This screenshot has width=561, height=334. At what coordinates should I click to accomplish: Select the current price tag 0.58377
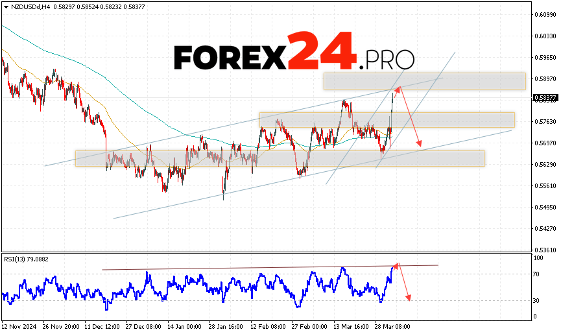543,98
